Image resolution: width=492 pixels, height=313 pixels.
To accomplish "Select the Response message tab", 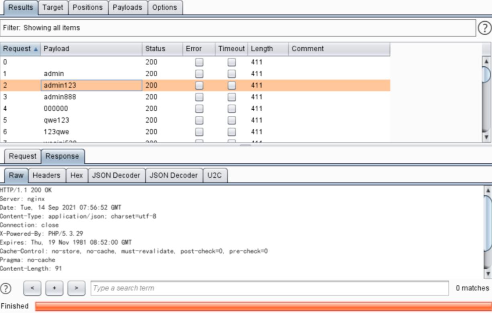I will point(62,156).
